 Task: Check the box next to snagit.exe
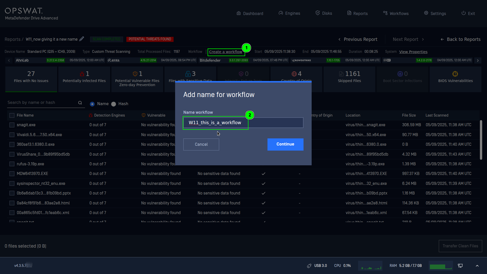(12, 125)
